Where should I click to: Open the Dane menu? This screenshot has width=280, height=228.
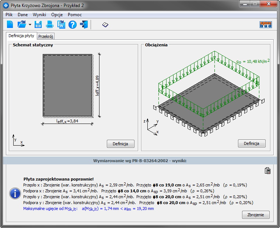tap(22, 15)
